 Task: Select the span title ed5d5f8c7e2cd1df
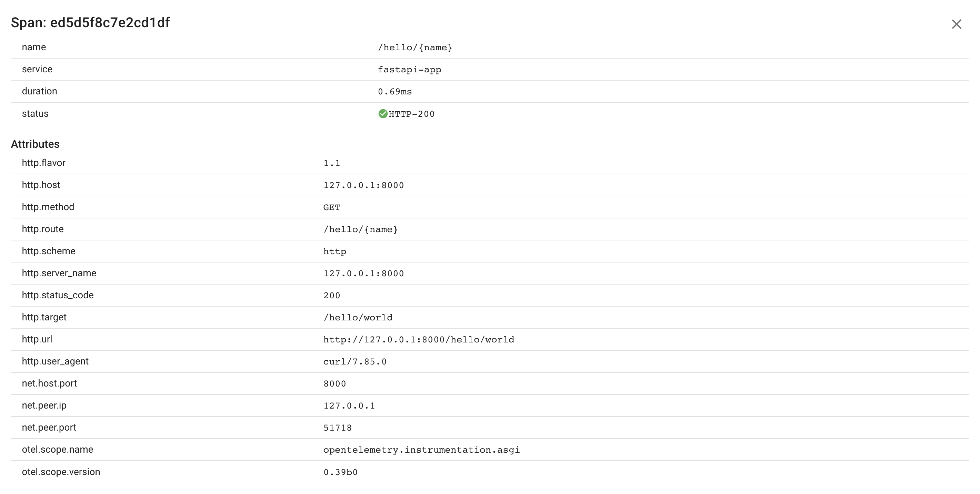click(110, 23)
